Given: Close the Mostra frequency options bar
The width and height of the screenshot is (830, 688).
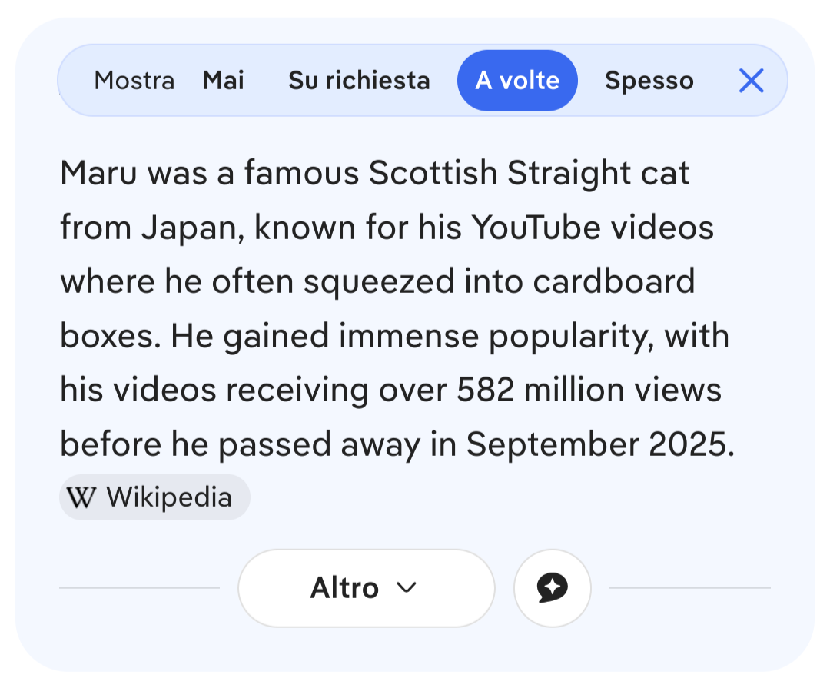Looking at the screenshot, I should coord(751,81).
